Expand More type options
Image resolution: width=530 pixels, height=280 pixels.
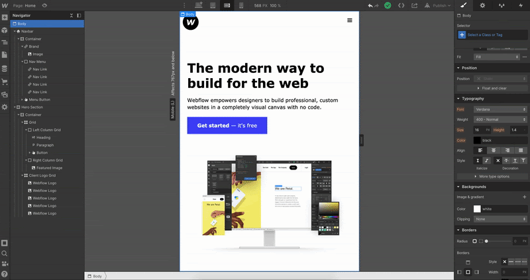coord(492,176)
